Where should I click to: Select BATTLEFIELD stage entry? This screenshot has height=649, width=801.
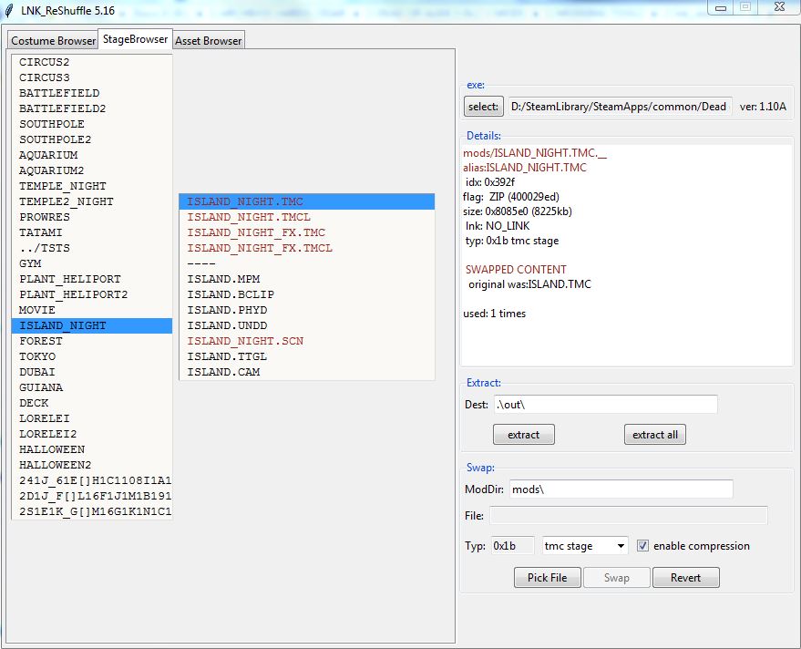tap(92, 93)
